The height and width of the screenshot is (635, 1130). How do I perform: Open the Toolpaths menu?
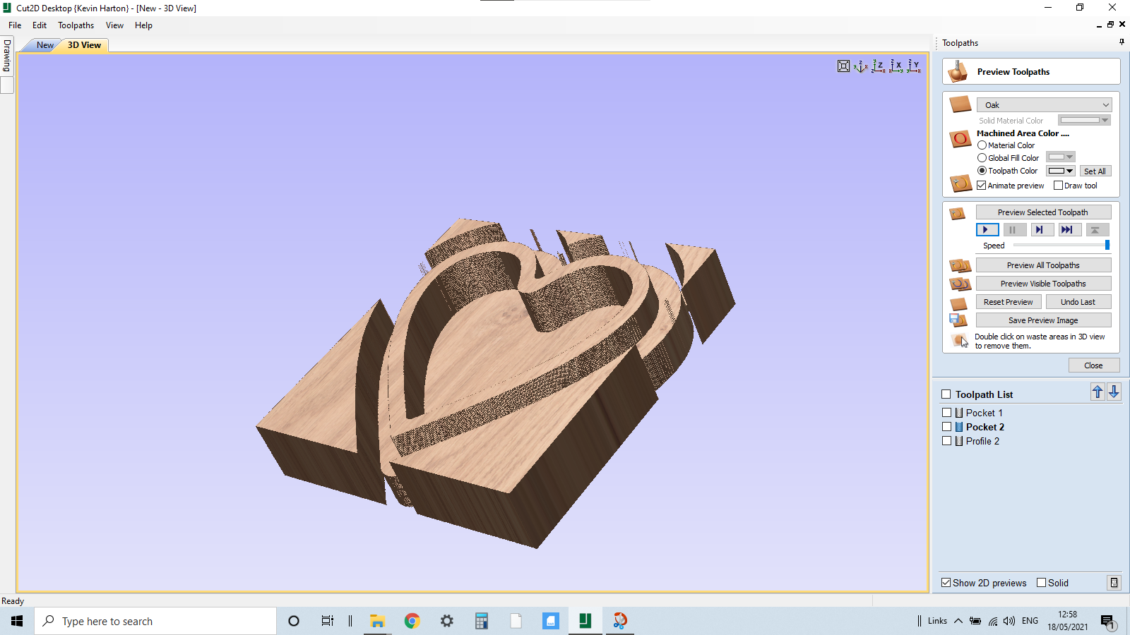pos(76,25)
